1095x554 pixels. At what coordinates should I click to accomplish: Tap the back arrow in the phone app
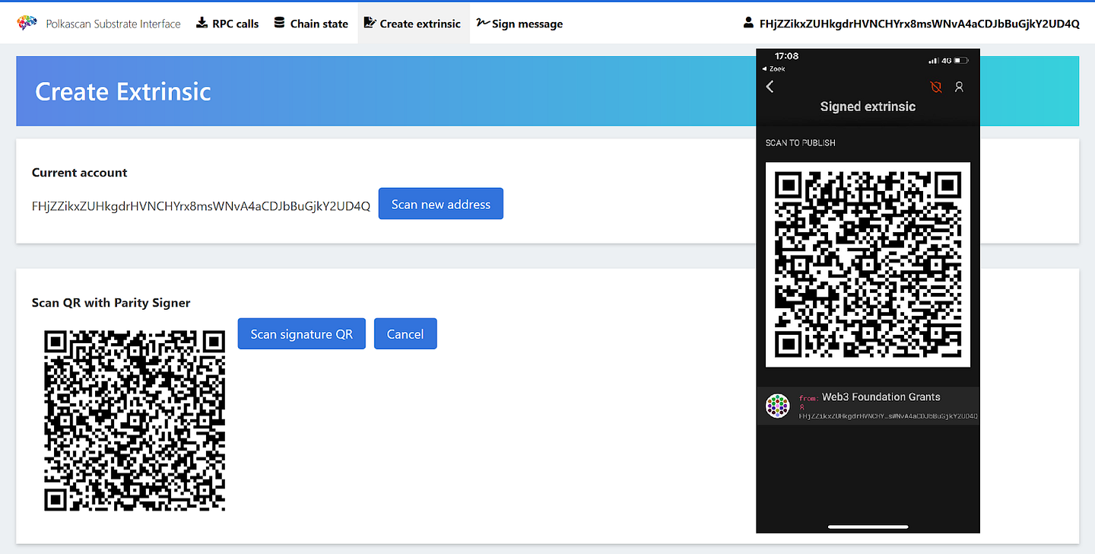pos(770,87)
